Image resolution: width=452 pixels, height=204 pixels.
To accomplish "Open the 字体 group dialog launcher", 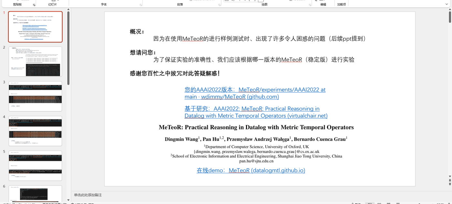I will click(x=140, y=5).
